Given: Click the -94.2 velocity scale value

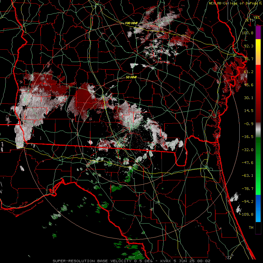Looking at the screenshot, I should (248, 202).
